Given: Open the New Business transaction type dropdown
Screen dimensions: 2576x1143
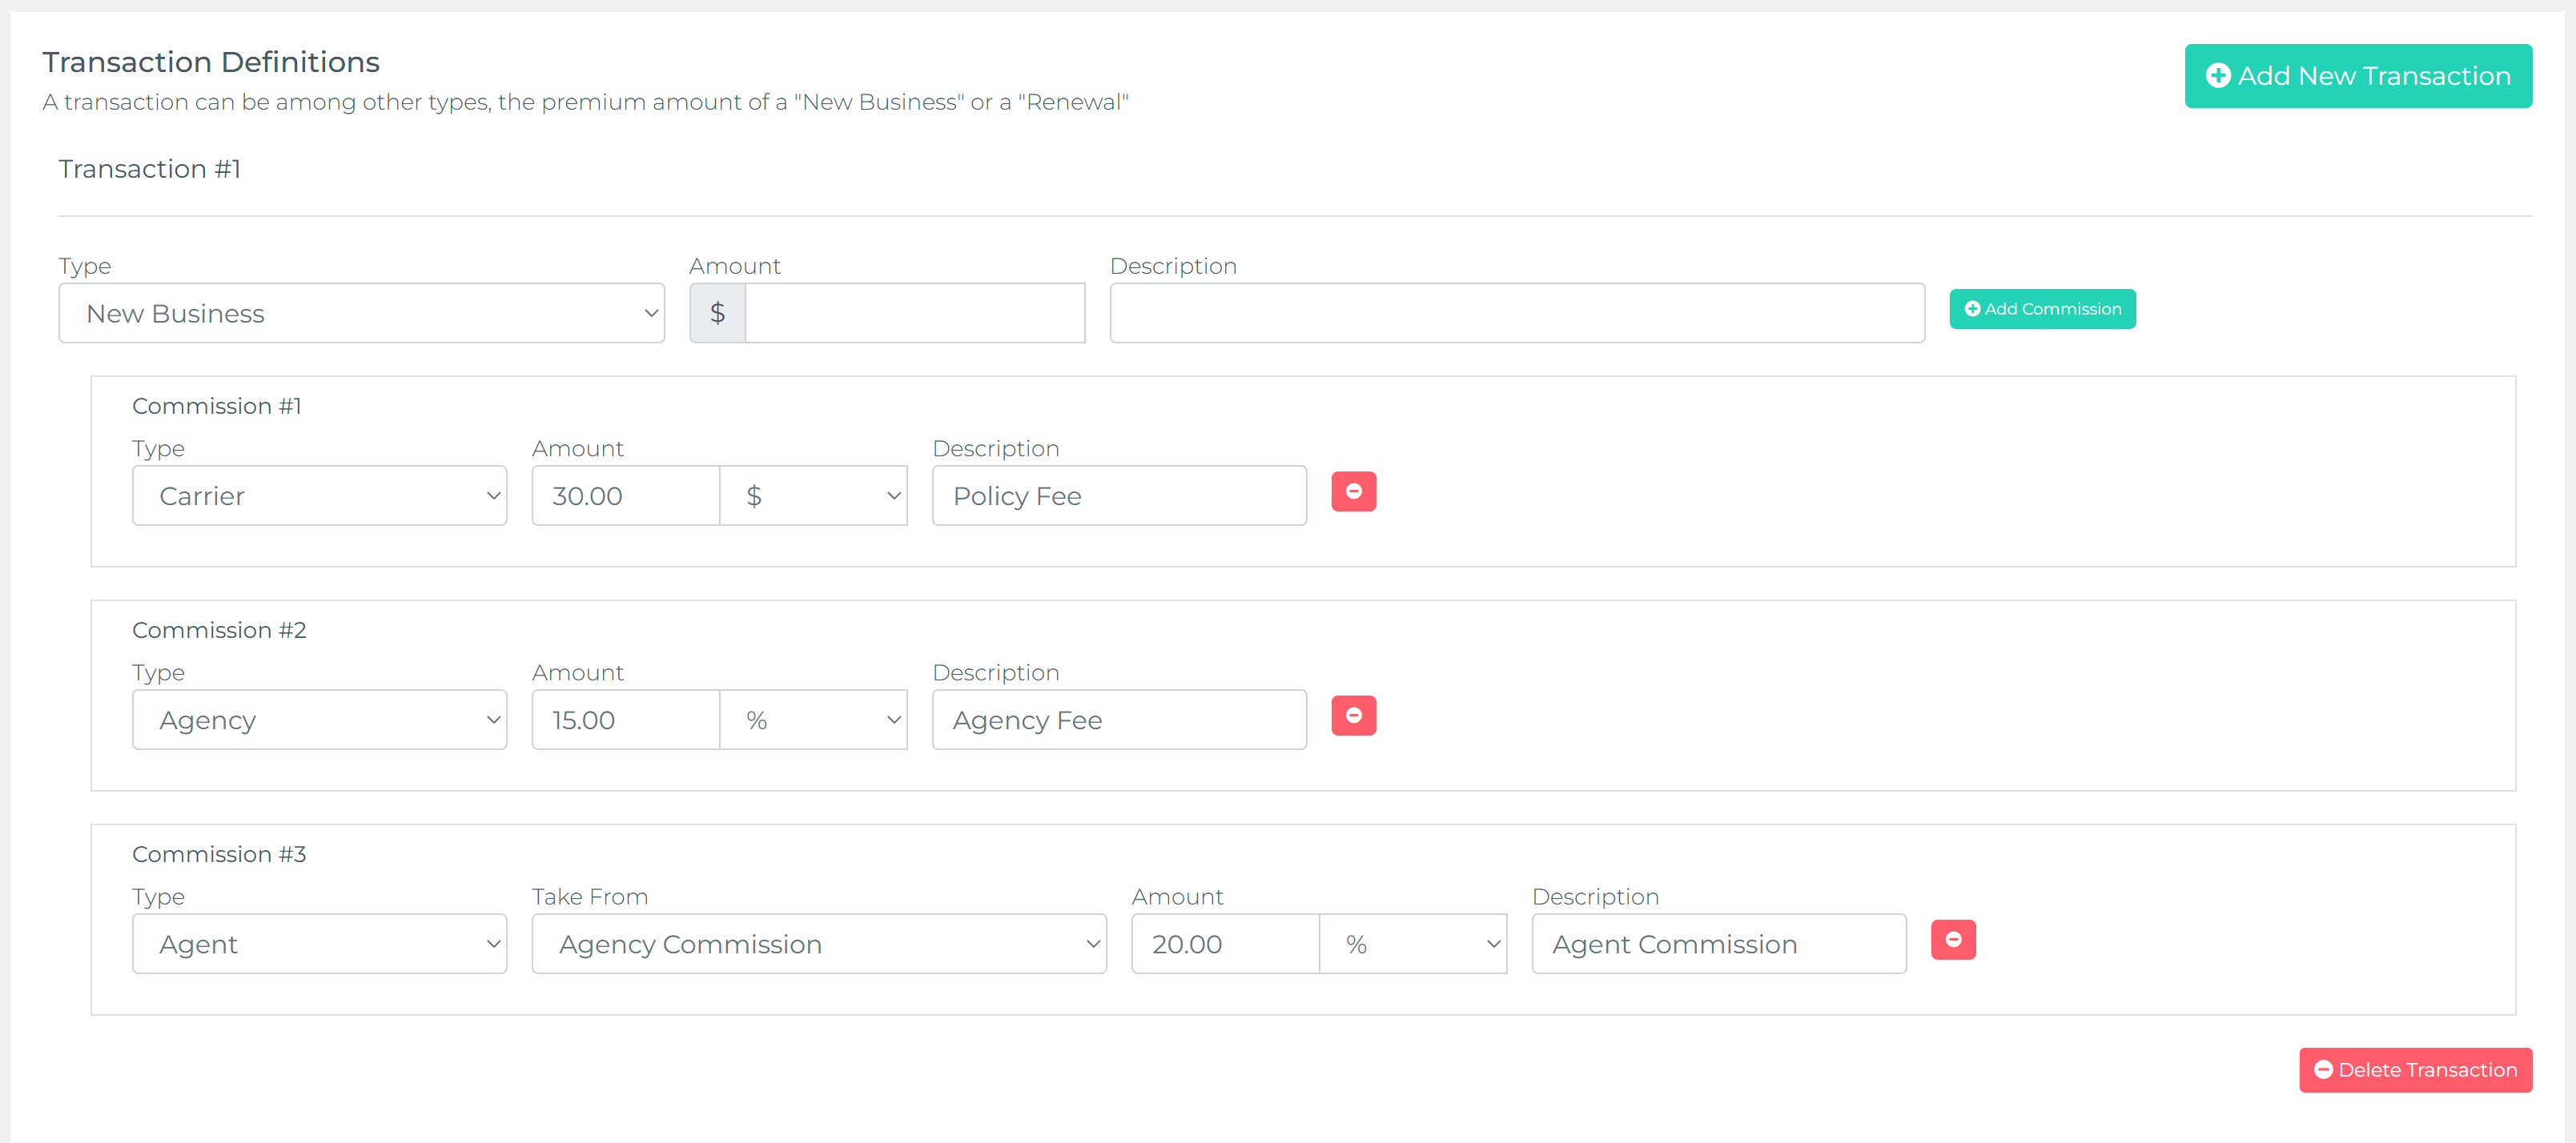Looking at the screenshot, I should 361,313.
